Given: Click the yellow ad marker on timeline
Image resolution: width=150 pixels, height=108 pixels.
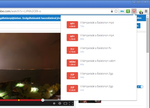Looking at the screenshot, I should click(x=19, y=100).
